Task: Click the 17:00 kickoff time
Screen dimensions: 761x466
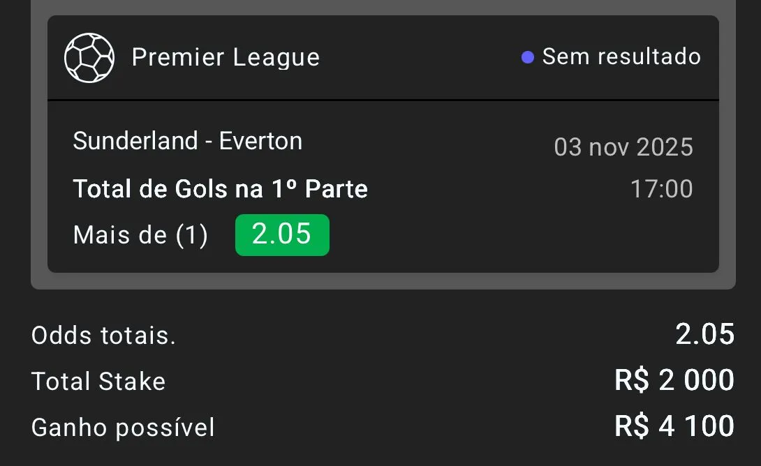Action: [x=661, y=189]
